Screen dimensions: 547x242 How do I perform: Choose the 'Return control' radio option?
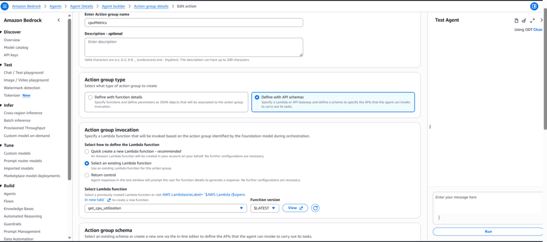click(x=88, y=175)
